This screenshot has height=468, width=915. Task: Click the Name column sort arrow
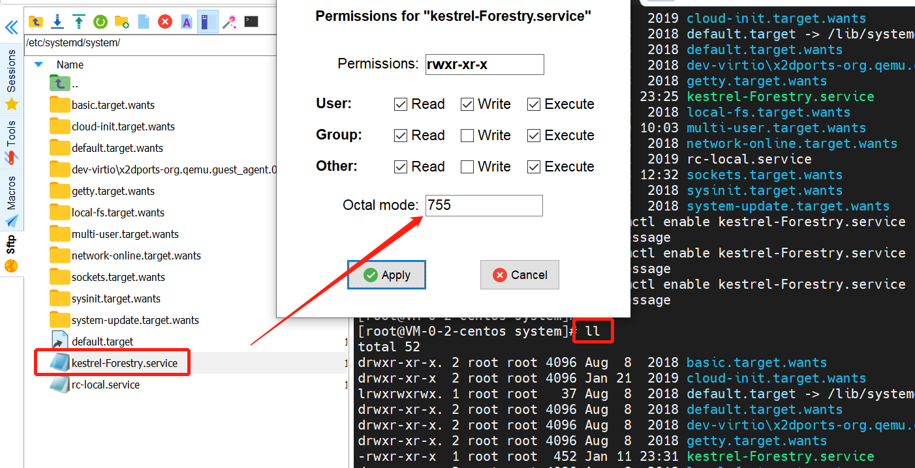coord(39,65)
